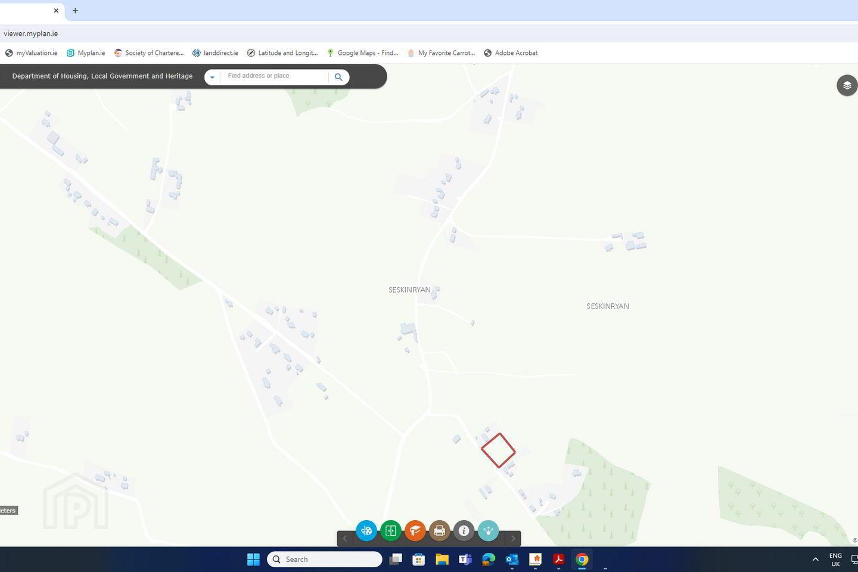Close the current browser tab
This screenshot has height=572, width=858.
coord(56,11)
